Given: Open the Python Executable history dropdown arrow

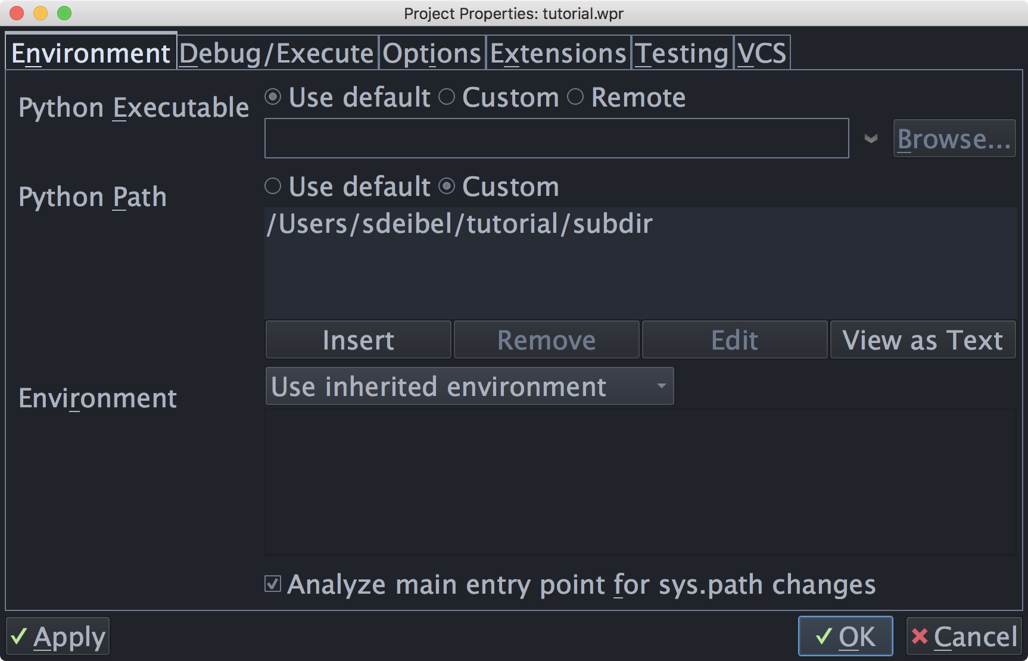Looking at the screenshot, I should pyautogui.click(x=871, y=139).
